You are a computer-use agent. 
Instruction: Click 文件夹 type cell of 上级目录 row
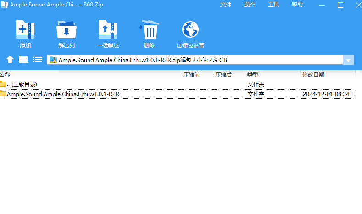tap(256, 84)
